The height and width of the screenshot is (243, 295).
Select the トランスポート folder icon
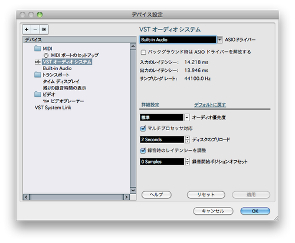[x=38, y=75]
